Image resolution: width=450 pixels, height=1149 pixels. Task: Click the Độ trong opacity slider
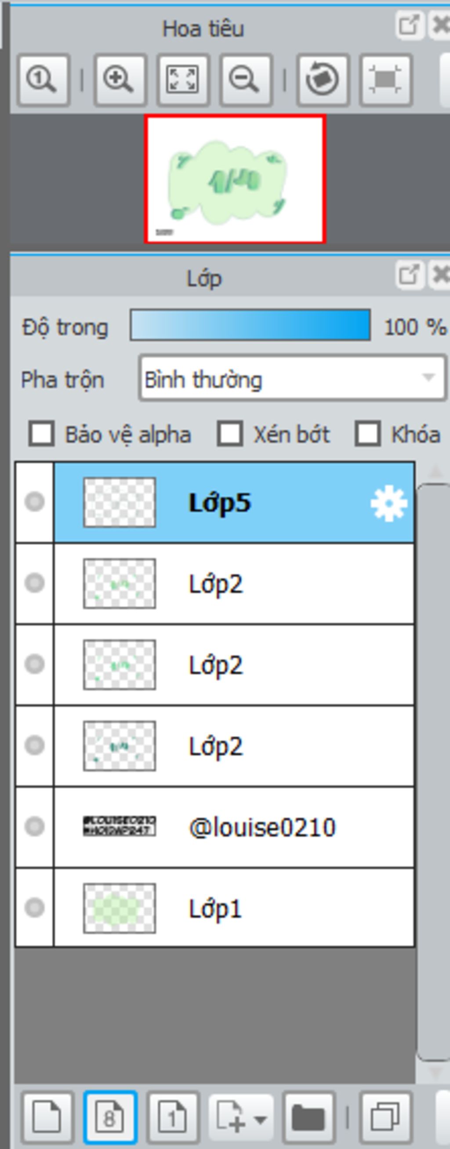250,325
